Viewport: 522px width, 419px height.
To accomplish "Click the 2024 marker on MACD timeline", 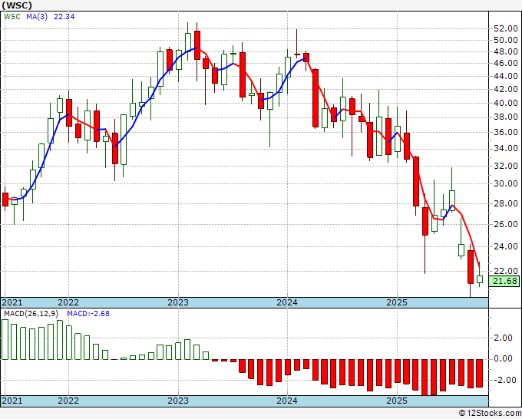I will 287,401.
